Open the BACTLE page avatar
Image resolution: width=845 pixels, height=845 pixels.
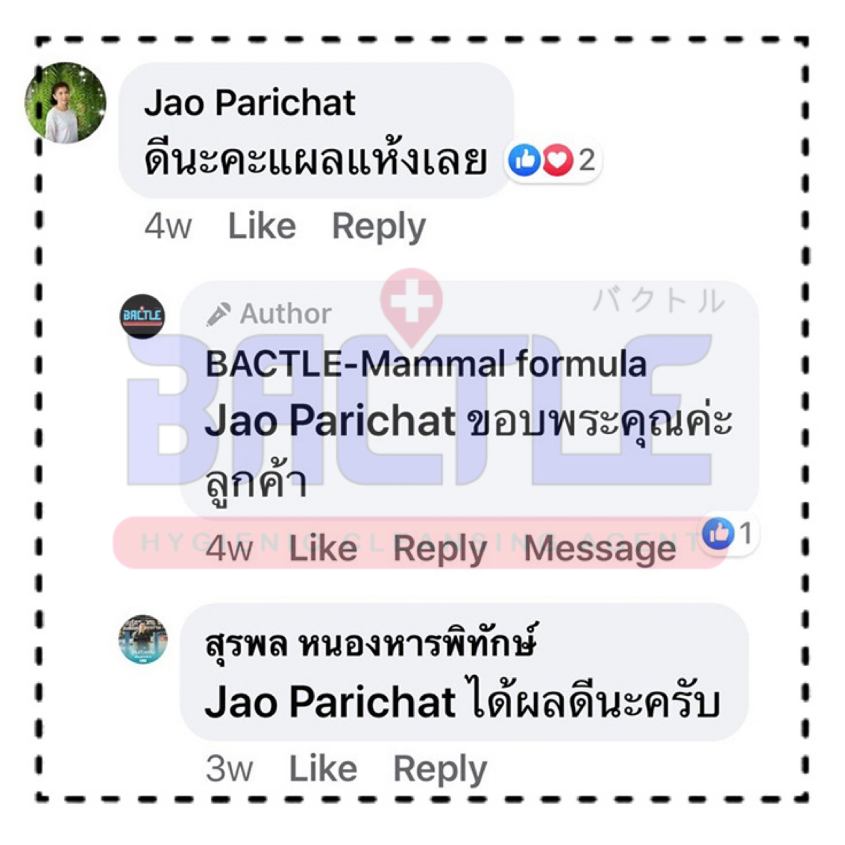(x=142, y=316)
